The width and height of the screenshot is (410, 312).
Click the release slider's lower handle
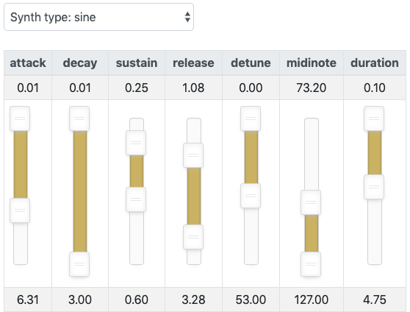193,237
